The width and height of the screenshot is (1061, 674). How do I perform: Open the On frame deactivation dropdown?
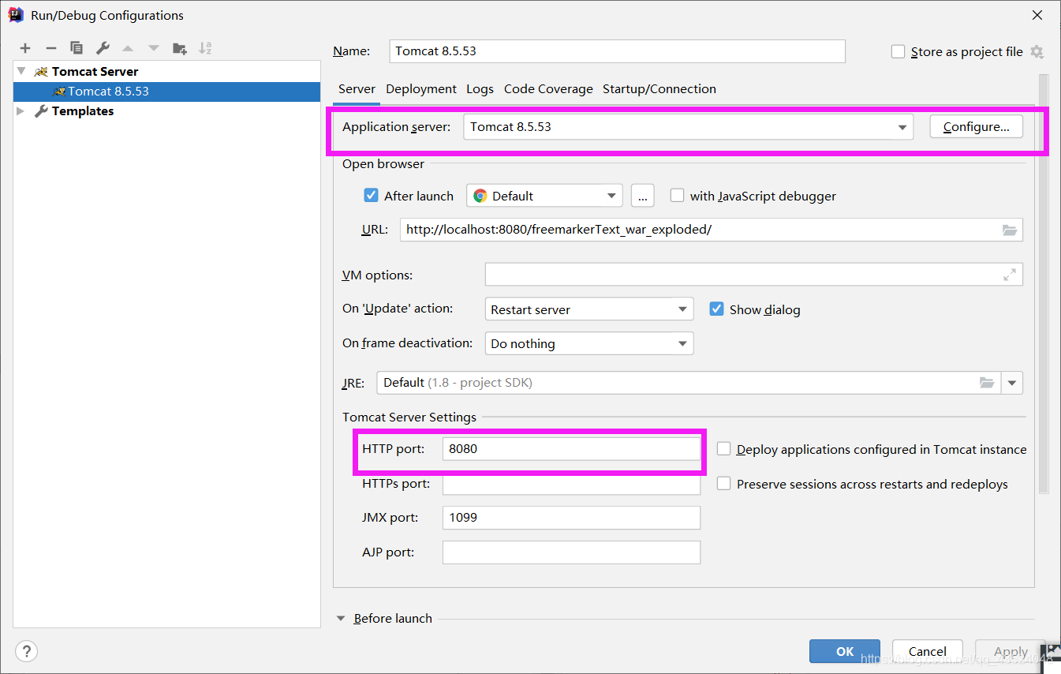[589, 343]
